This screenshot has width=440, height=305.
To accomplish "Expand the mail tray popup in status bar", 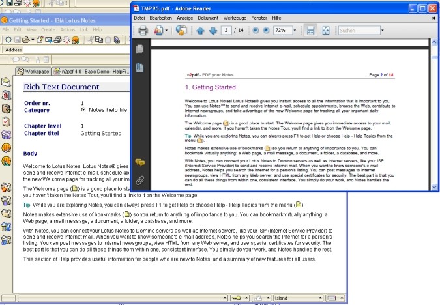I will [x=341, y=298].
